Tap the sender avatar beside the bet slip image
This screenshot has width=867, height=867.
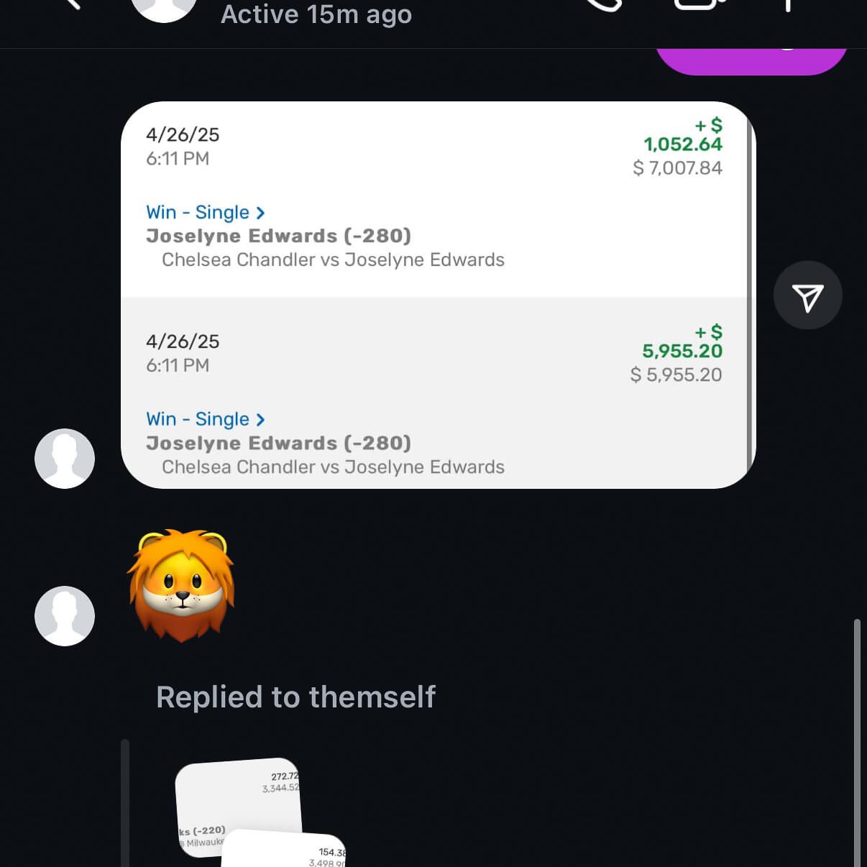[x=65, y=459]
